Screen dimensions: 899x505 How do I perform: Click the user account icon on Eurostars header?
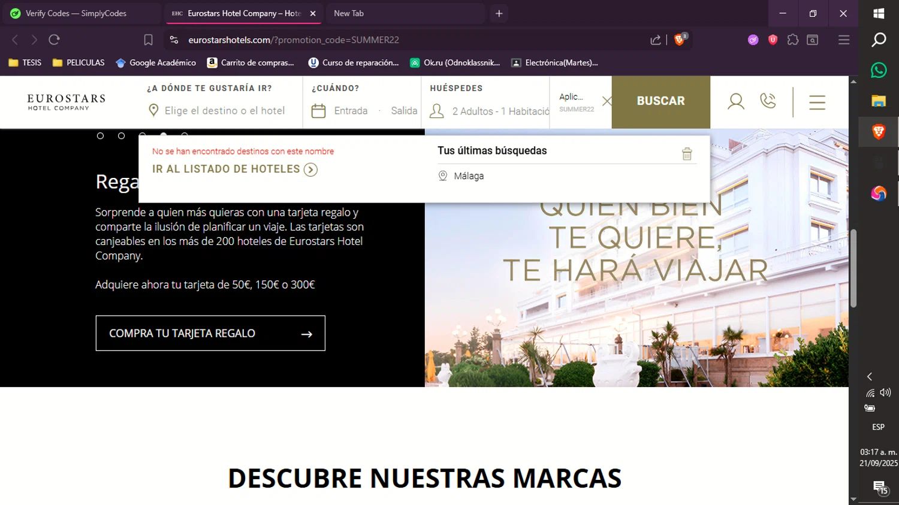pyautogui.click(x=736, y=101)
